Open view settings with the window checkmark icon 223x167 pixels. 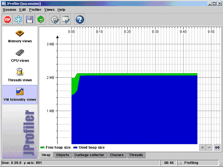[66, 19]
